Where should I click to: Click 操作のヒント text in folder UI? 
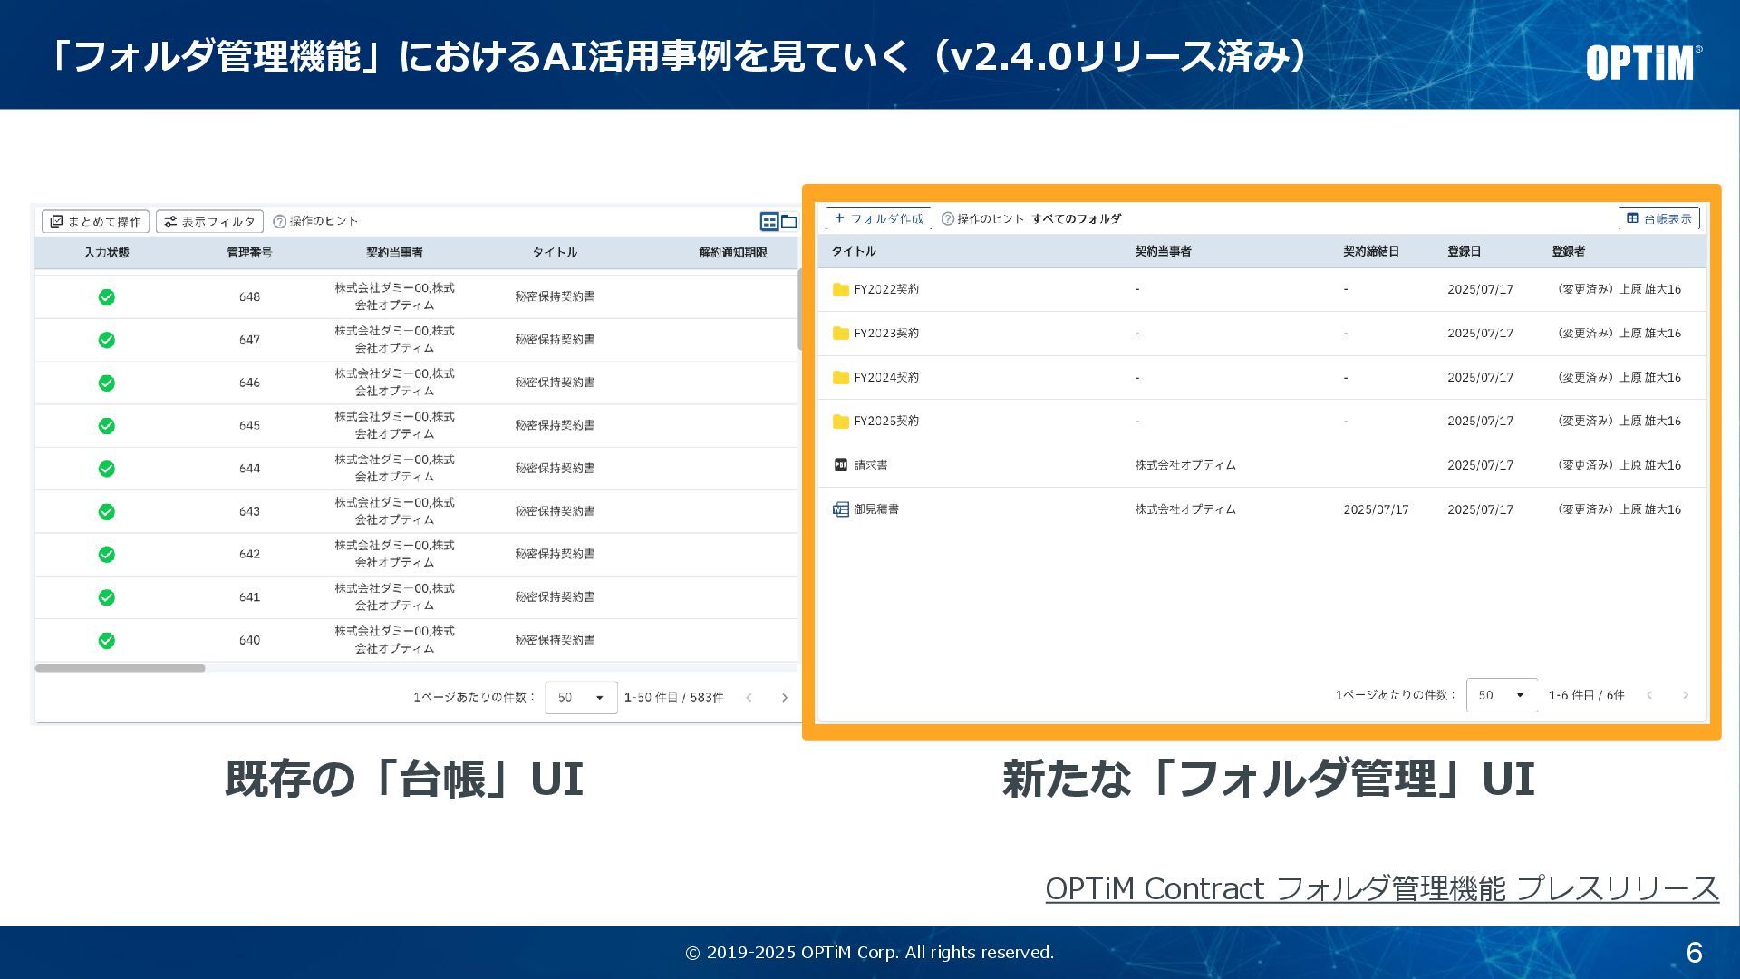991,218
